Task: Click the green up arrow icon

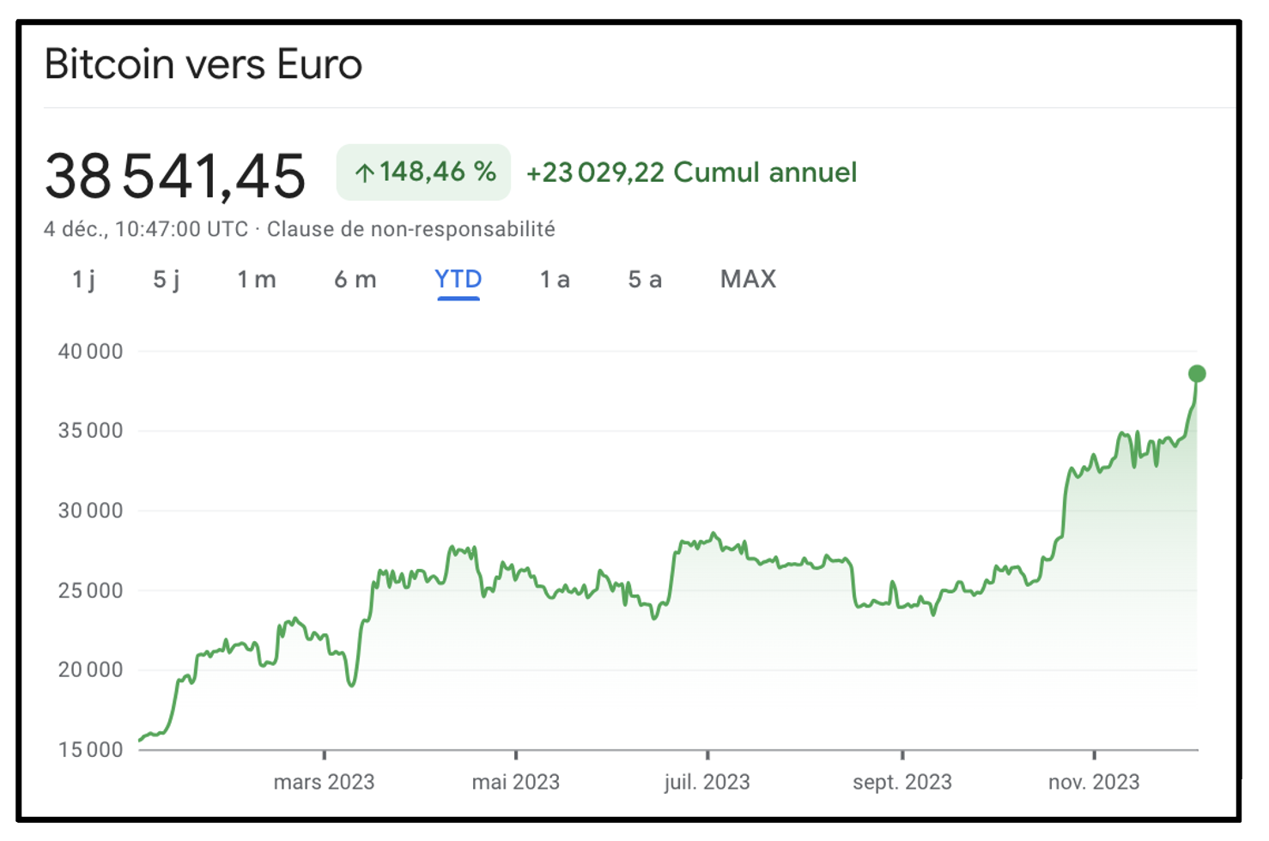Action: (x=365, y=173)
